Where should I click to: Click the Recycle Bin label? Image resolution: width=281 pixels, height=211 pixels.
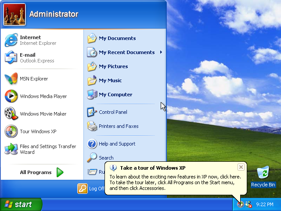click(x=263, y=185)
